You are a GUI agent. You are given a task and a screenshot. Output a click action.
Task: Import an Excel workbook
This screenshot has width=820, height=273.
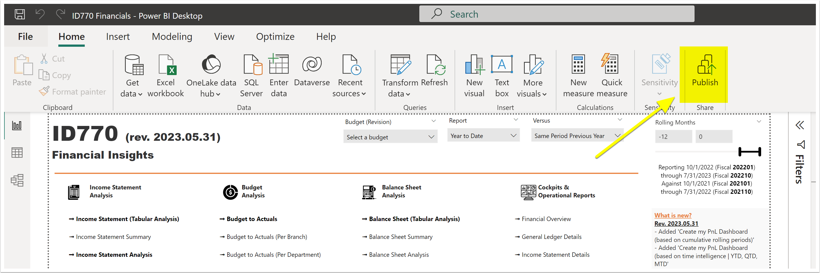tap(166, 76)
